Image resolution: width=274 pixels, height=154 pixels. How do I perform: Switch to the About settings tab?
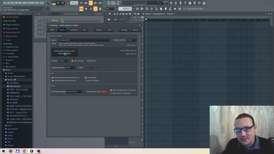pyautogui.click(x=135, y=30)
